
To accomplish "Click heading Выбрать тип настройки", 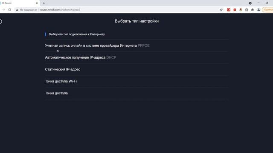I will coord(136,21).
